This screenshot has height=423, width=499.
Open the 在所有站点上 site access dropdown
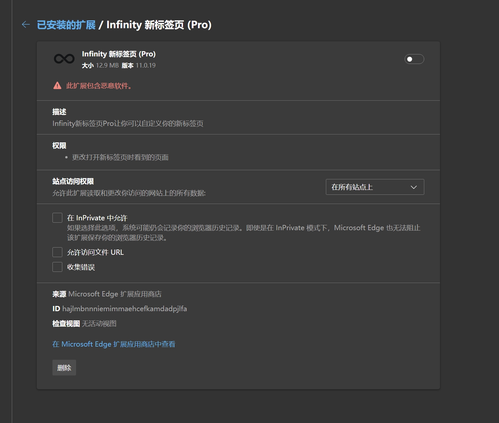[x=375, y=187]
